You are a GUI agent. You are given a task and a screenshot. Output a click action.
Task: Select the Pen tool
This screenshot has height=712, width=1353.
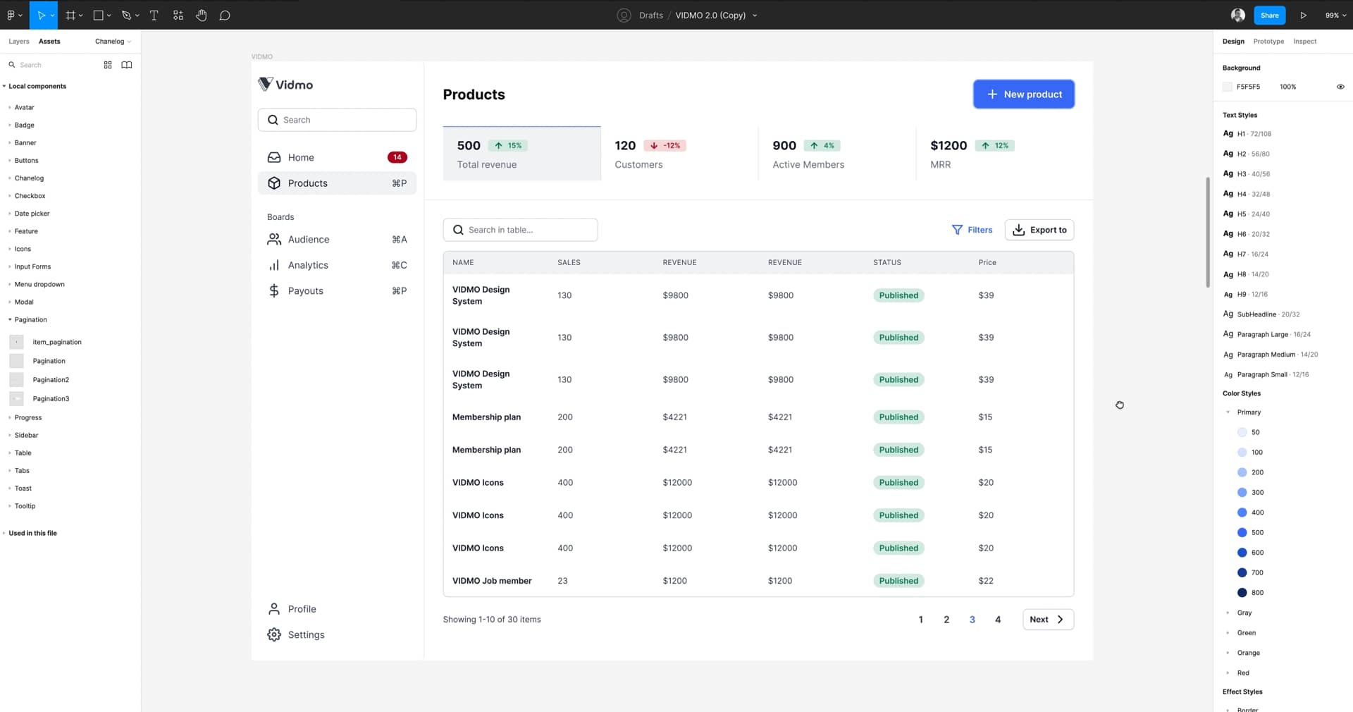(126, 15)
